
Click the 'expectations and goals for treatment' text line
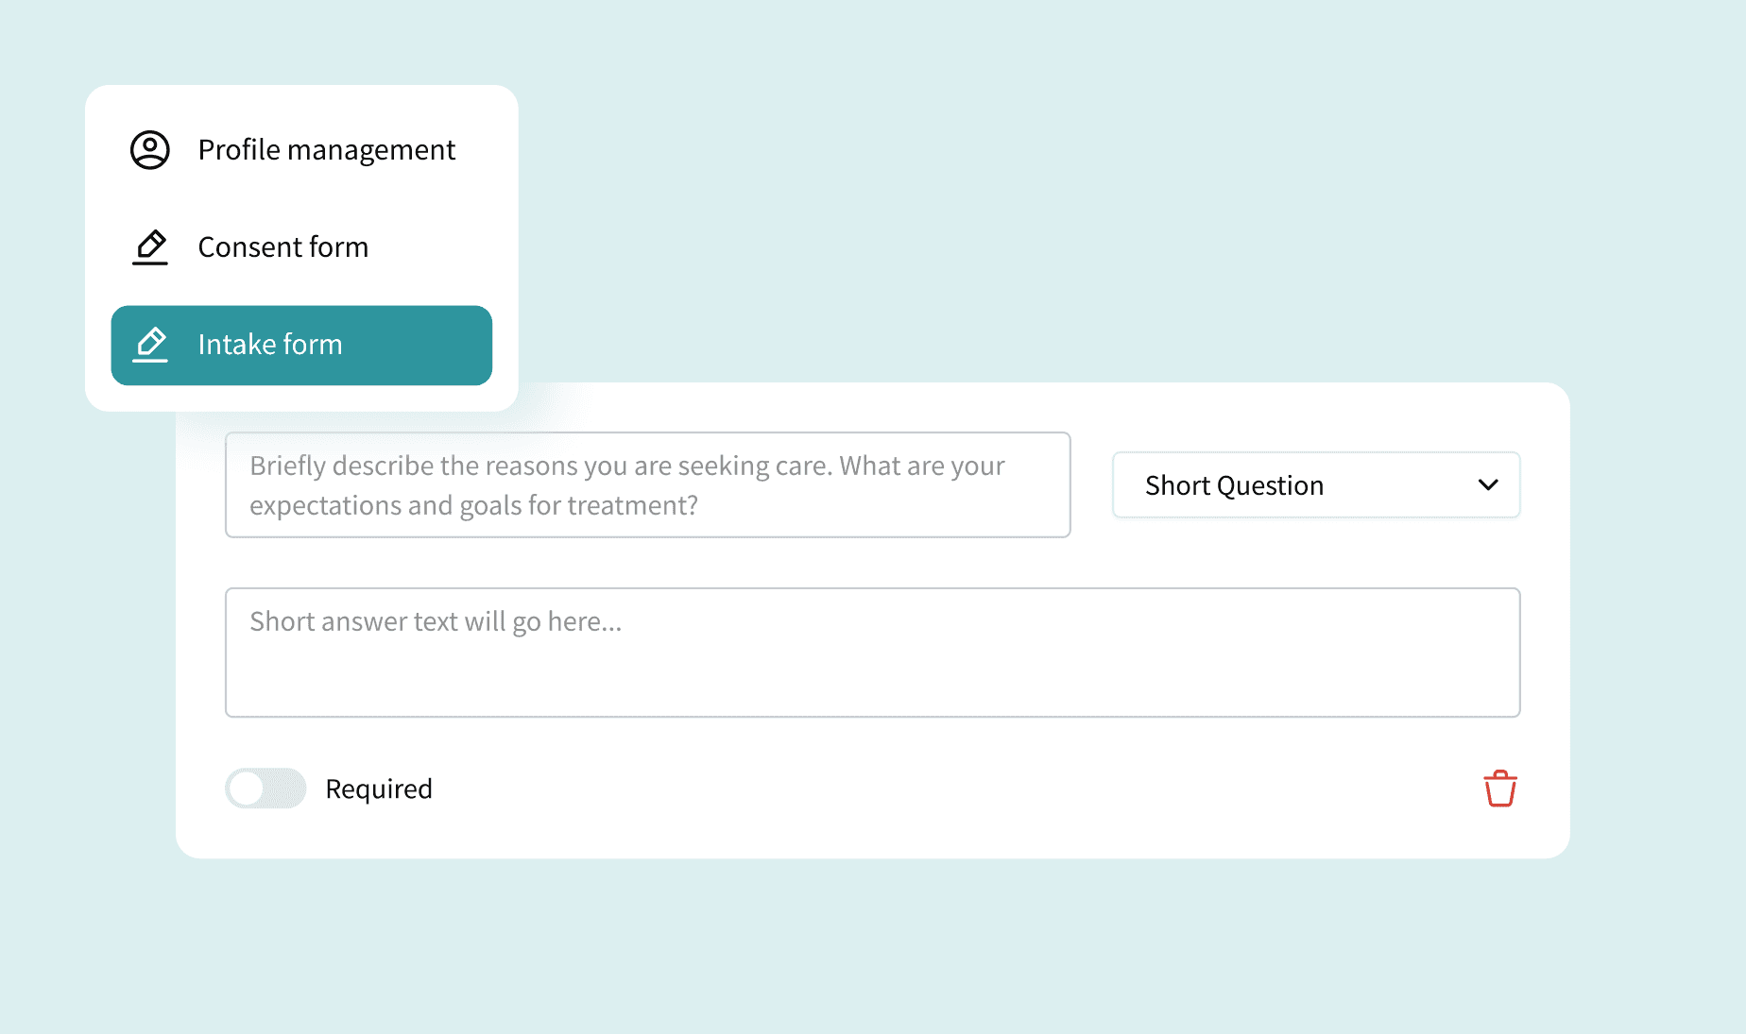[x=473, y=506]
